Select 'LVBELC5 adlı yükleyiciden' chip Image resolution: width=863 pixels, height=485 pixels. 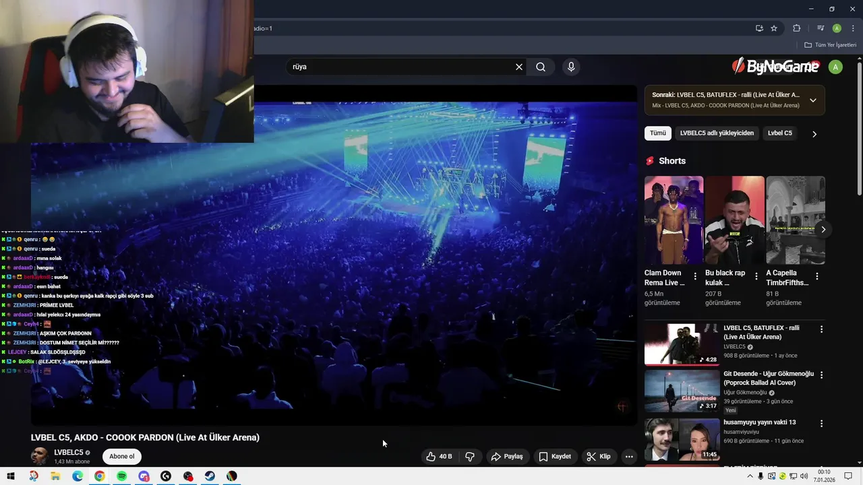pyautogui.click(x=717, y=133)
